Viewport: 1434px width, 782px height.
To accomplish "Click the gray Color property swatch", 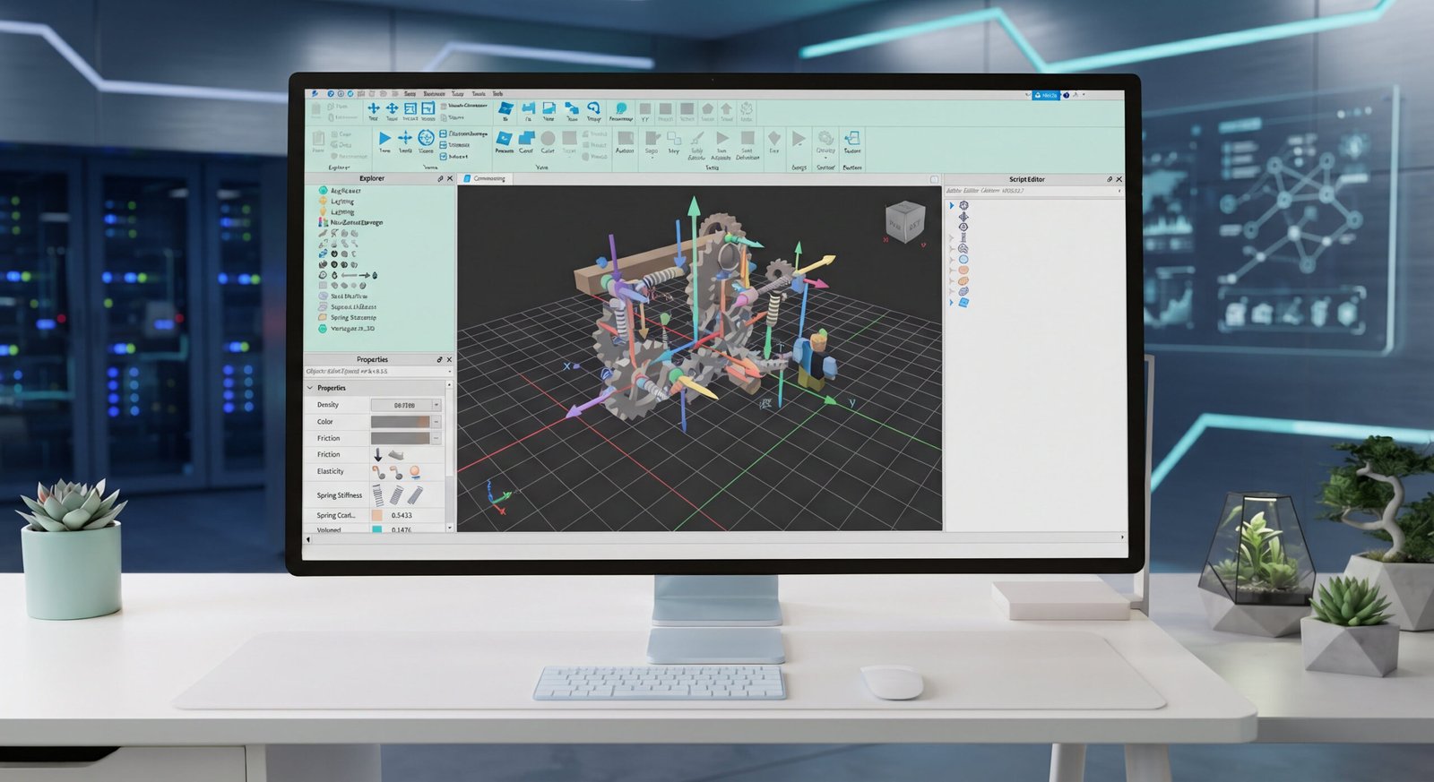I will pos(401,422).
